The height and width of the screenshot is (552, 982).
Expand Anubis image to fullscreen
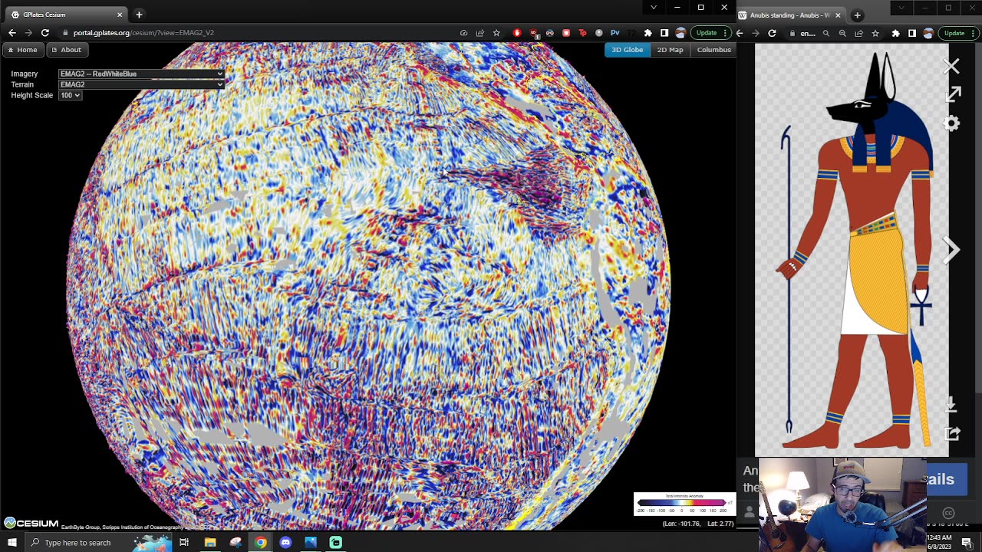952,94
